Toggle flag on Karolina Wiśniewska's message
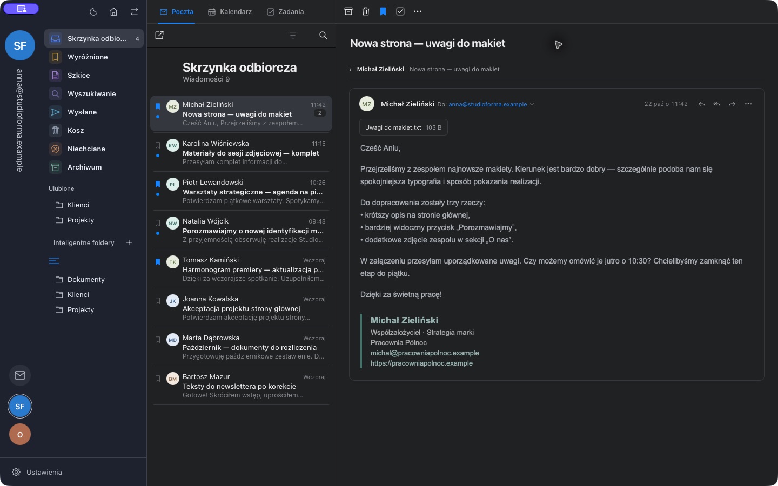Viewport: 778px width, 486px height. point(158,145)
